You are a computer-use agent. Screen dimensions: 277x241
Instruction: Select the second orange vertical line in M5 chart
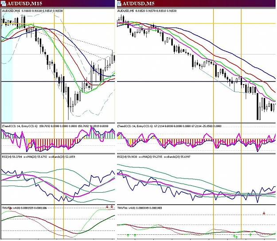point(241,124)
